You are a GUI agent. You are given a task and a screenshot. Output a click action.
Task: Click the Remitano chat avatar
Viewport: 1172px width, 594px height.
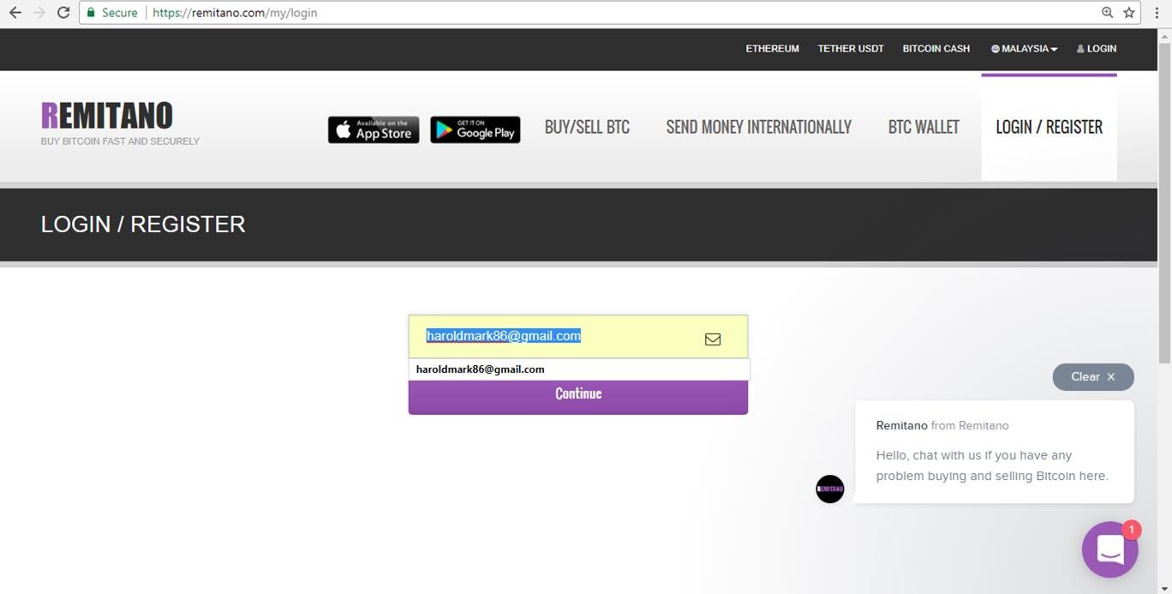[x=829, y=489]
